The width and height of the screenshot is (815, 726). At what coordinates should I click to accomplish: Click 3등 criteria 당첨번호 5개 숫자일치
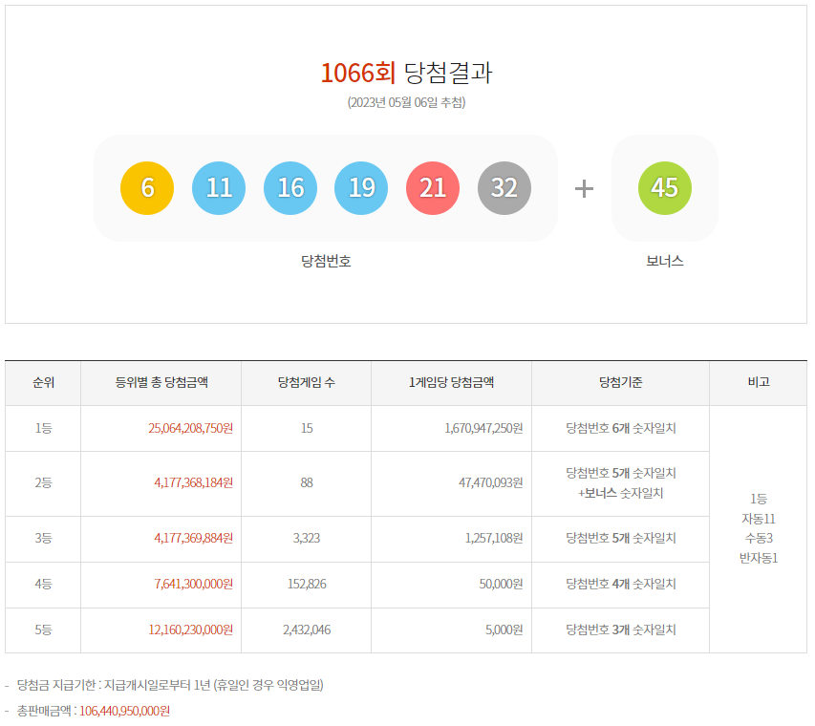click(621, 539)
